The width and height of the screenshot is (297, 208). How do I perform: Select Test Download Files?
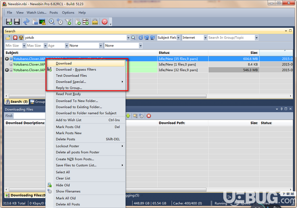pos(86,76)
